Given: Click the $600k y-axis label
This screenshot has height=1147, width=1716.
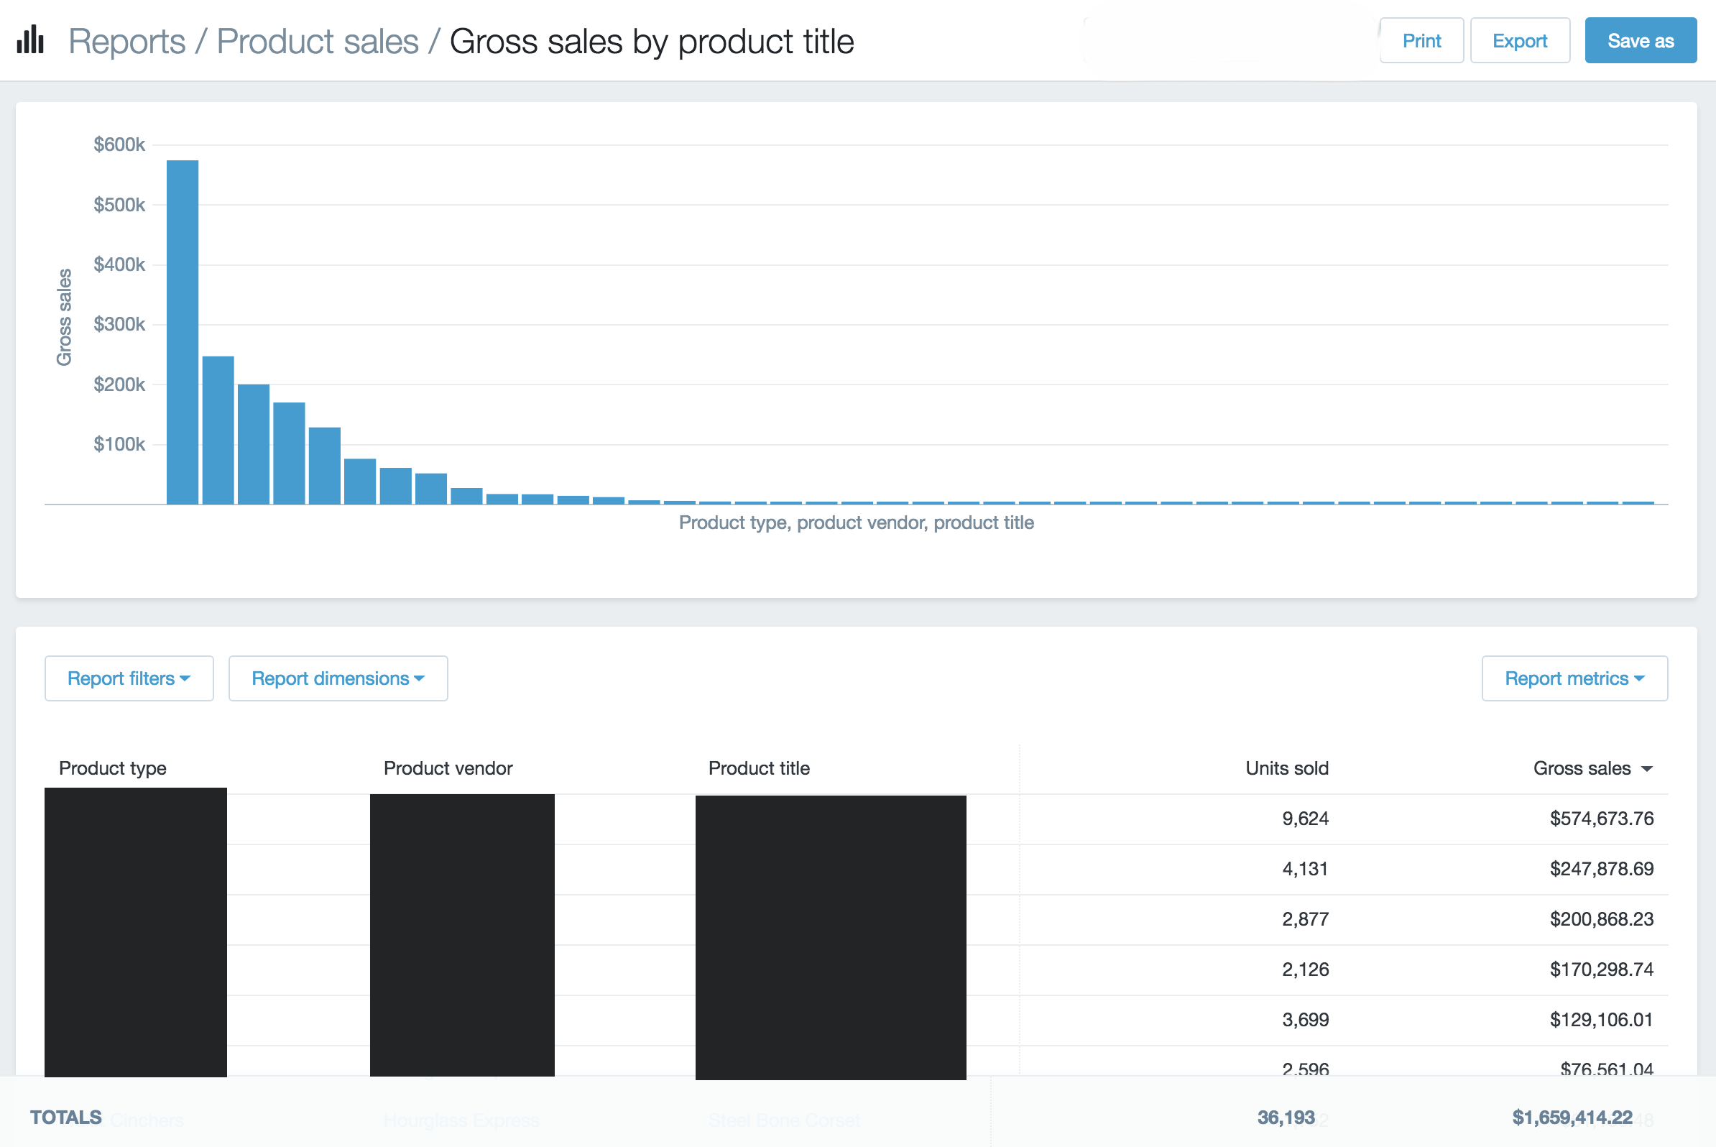Looking at the screenshot, I should (x=119, y=144).
